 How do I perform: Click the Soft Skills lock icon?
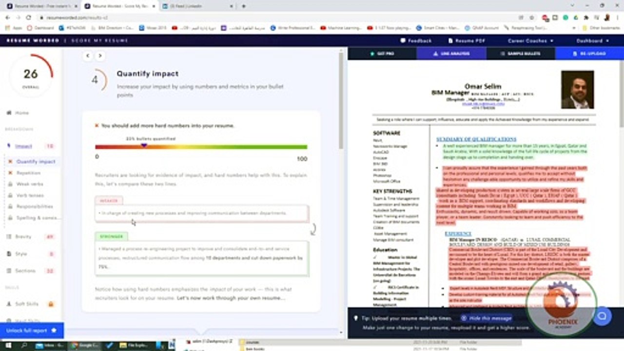[50, 304]
